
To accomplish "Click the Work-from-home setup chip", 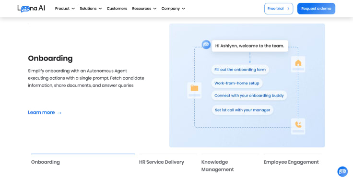I will tap(237, 83).
